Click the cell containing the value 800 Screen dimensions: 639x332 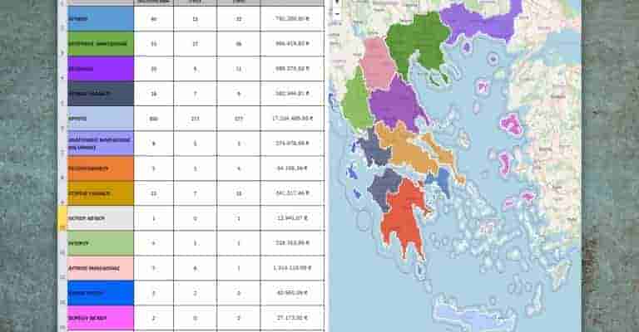pos(153,119)
